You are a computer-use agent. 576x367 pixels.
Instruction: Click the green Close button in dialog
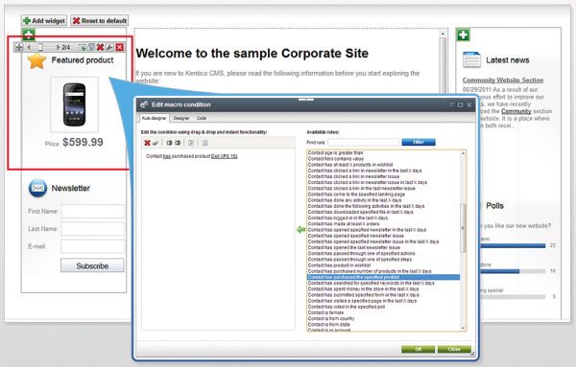[454, 349]
